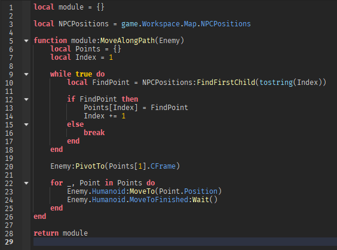Click 'NPCPositions' variable name on line 3
Viewport: 337px width, 250px height.
point(84,24)
